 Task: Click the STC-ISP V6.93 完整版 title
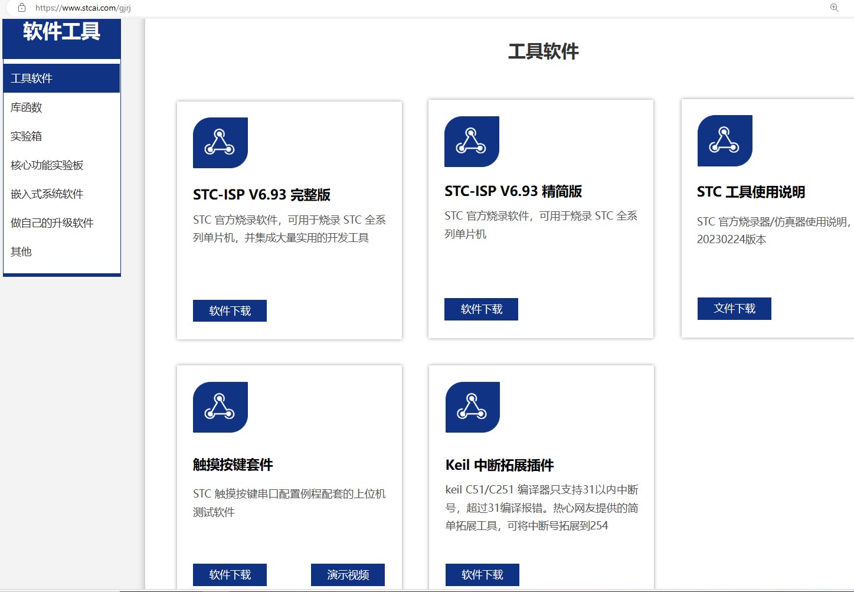tap(261, 195)
